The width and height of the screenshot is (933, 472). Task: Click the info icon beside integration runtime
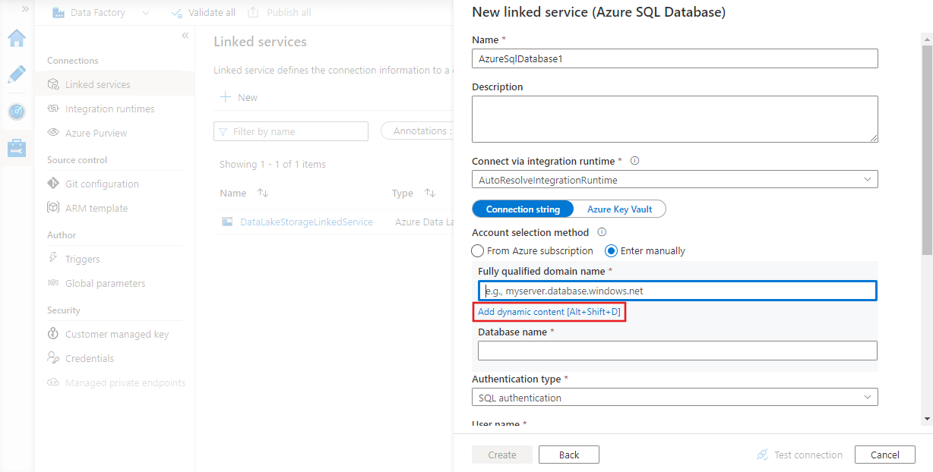[634, 160]
